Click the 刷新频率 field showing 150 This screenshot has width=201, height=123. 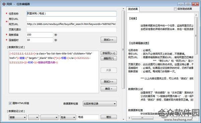pyautogui.click(x=40, y=35)
